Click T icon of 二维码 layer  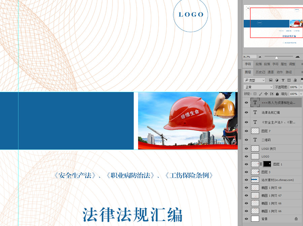255,140
